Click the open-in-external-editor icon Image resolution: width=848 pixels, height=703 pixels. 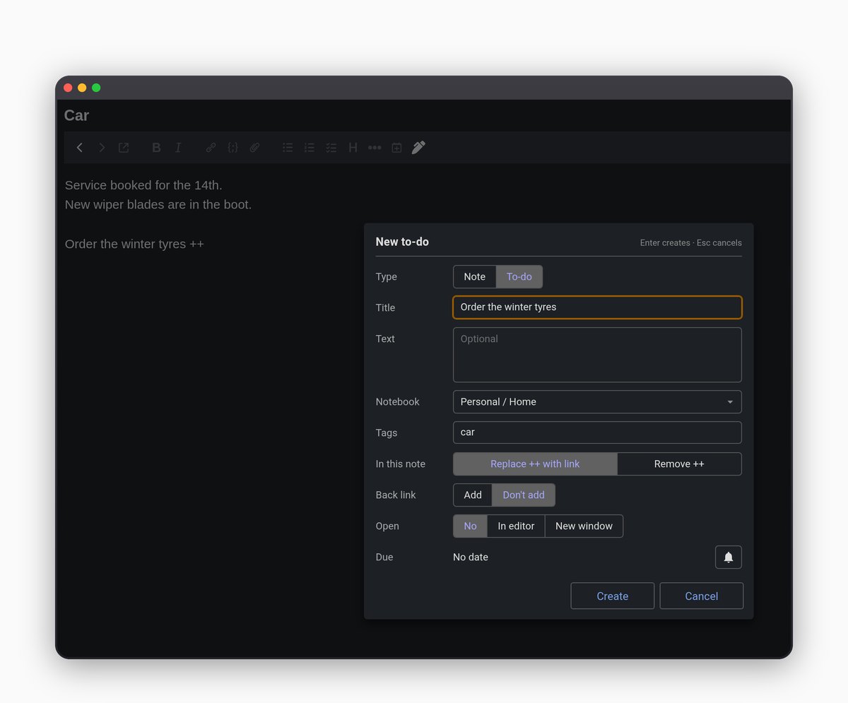pos(124,148)
